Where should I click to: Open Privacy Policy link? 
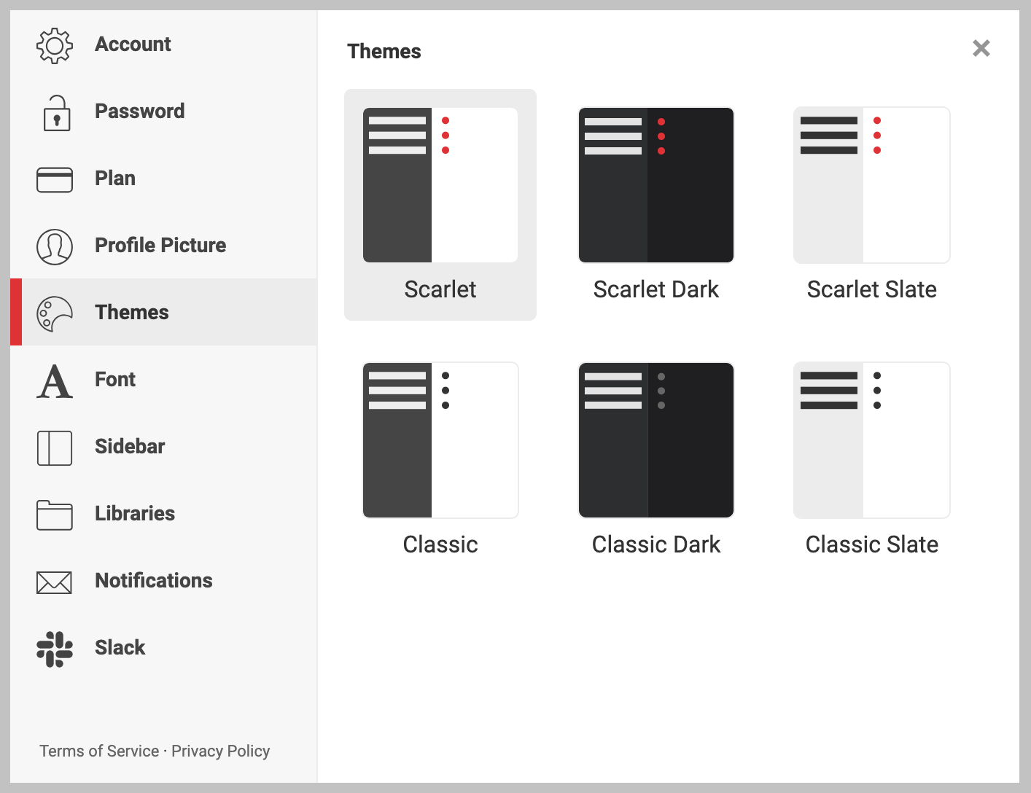[x=221, y=751]
